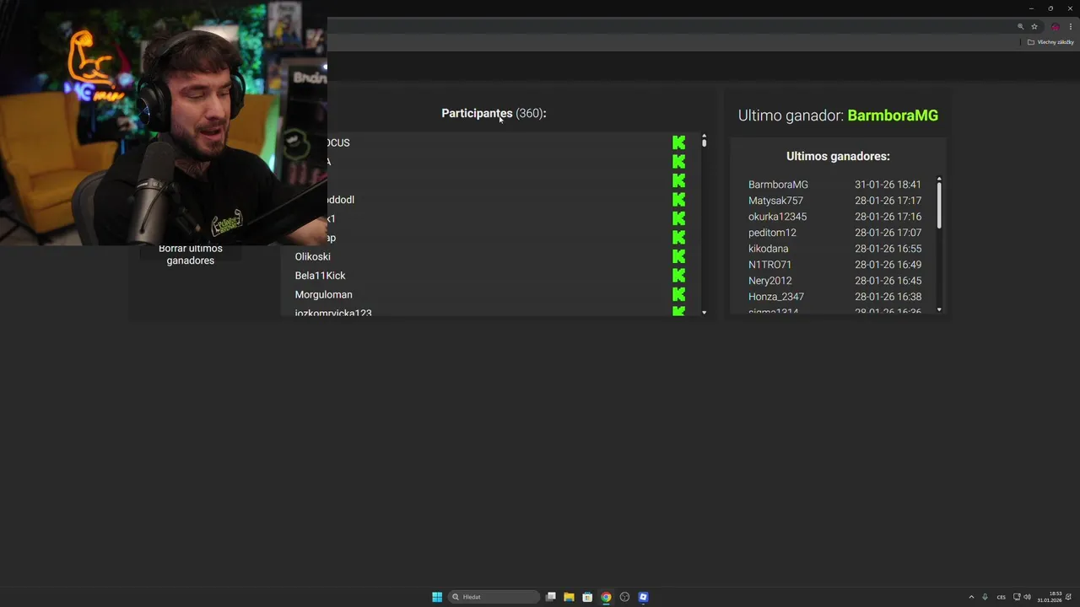Bookmark this page with the star icon
Screen dimensions: 1080x607
point(1034,27)
